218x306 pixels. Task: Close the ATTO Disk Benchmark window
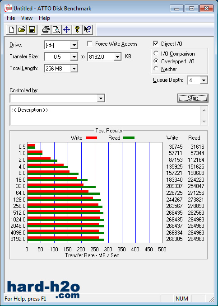point(207,9)
